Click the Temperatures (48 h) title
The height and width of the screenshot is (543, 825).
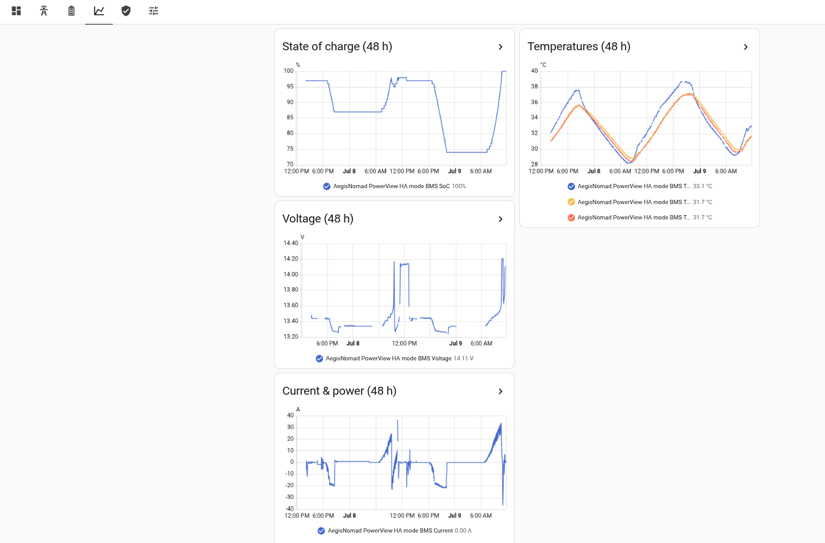click(579, 47)
